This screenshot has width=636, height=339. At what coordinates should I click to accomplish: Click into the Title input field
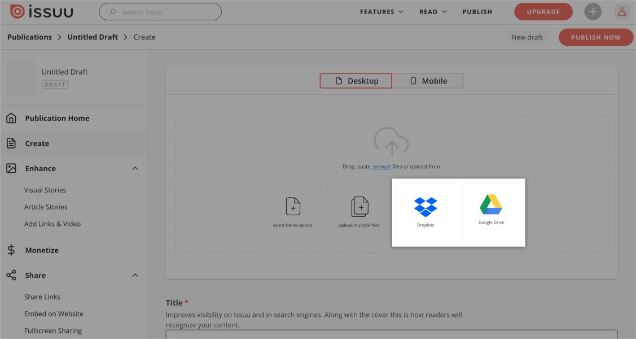pos(392,334)
